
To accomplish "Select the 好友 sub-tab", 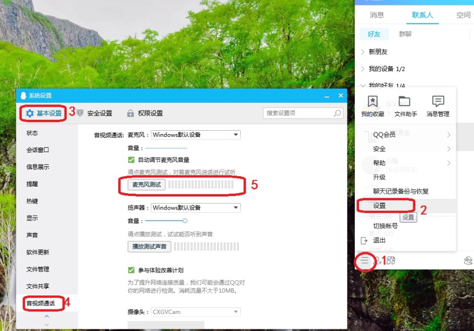I will coord(374,34).
